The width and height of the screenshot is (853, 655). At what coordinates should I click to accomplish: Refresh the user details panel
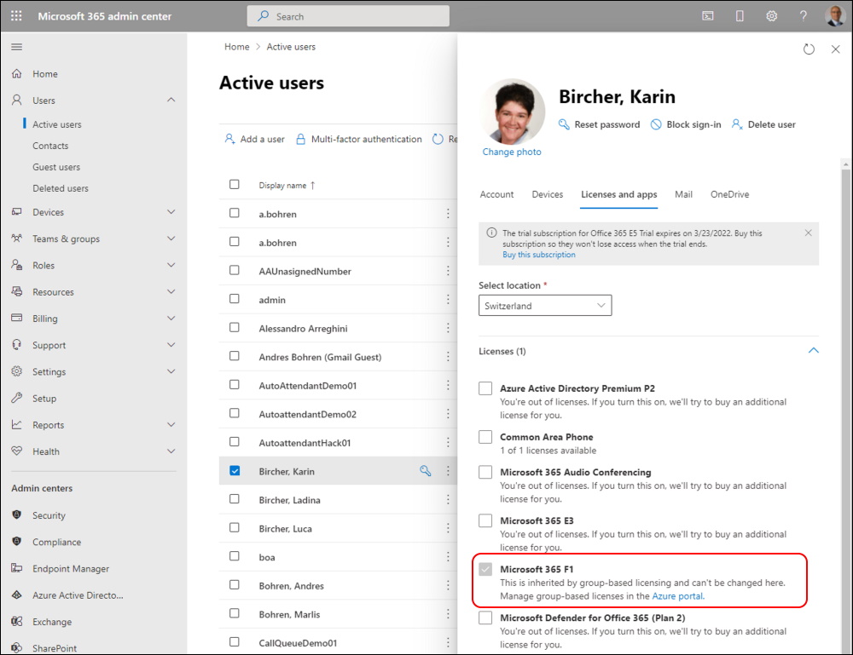(x=809, y=49)
